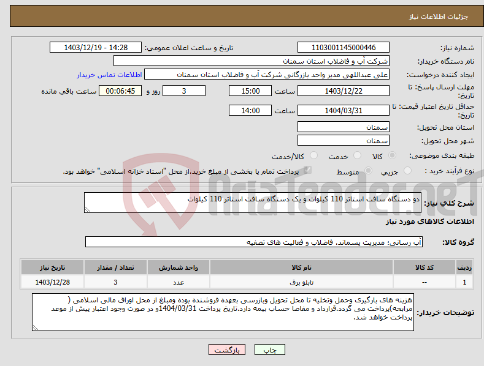This screenshot has height=366, width=484.
Task: Click the شرح کلی نیاز description text area
Action: click(x=253, y=203)
